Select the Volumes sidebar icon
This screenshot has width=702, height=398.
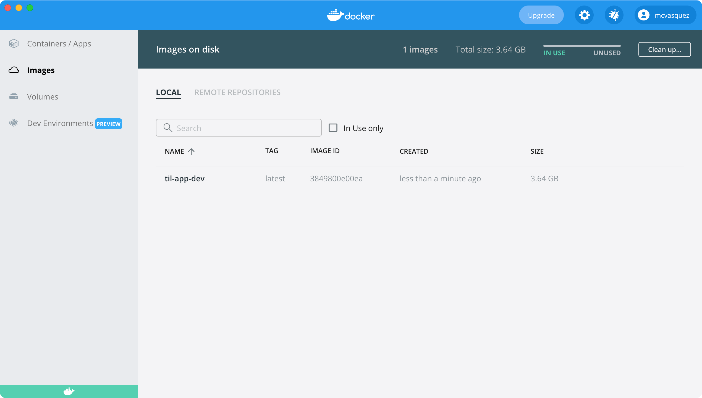14,96
